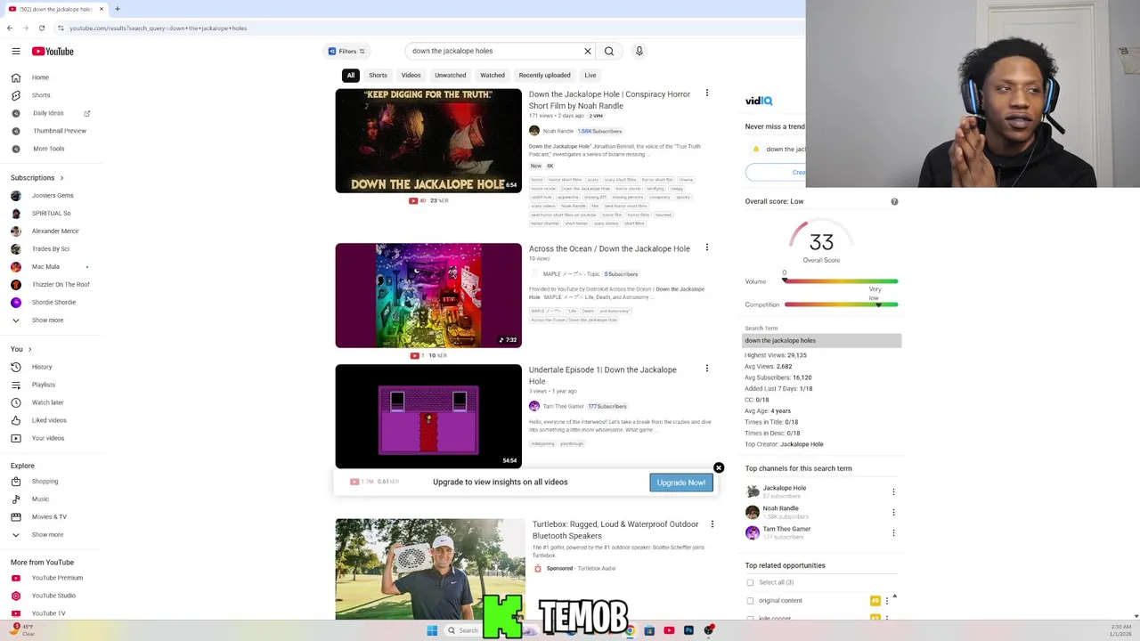The image size is (1140, 641).
Task: Select the Live filter chip
Action: (590, 76)
